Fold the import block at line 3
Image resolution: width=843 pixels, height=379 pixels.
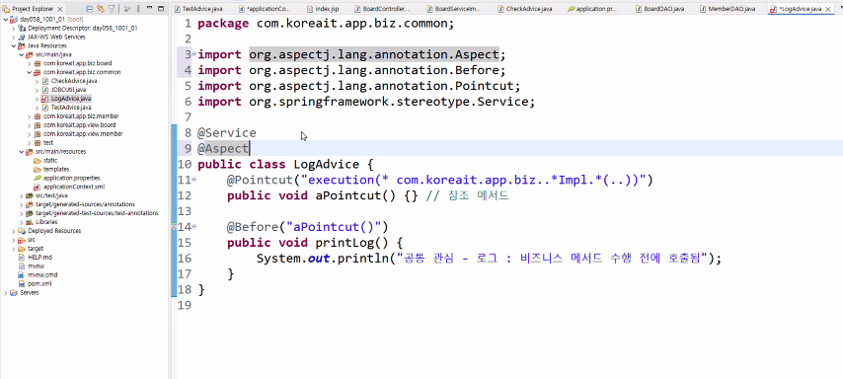tap(193, 55)
